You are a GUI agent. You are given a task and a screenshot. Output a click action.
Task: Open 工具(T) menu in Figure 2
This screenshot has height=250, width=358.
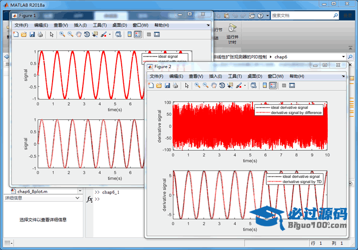(x=235, y=76)
